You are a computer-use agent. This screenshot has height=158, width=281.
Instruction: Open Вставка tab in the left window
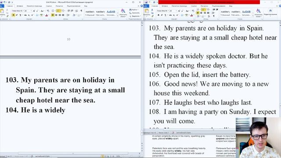click(x=20, y=6)
